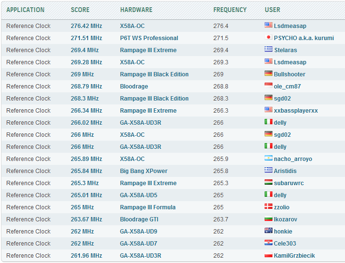Open the 263.67 MHz score link
Image resolution: width=345 pixels, height=263 pixels.
(x=87, y=219)
